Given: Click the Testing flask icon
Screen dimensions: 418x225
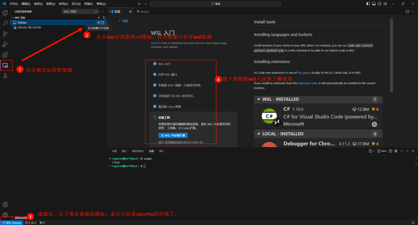Looking at the screenshot, I should (5, 76).
